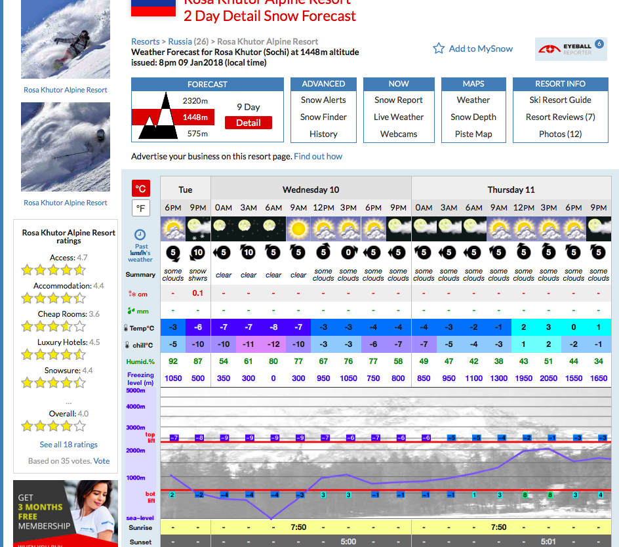Image resolution: width=619 pixels, height=547 pixels.
Task: Click the snowflake cm row icon
Action: (132, 294)
